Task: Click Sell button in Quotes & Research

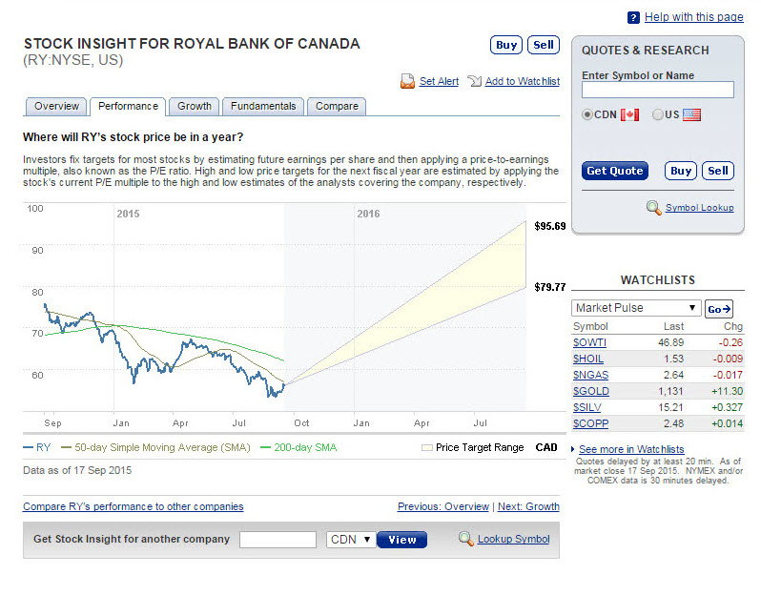Action: pos(718,171)
